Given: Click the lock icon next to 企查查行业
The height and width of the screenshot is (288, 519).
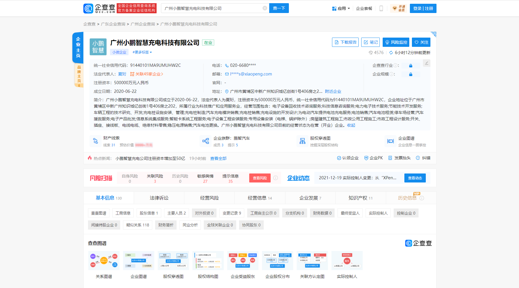Looking at the screenshot, I should click(x=410, y=66).
